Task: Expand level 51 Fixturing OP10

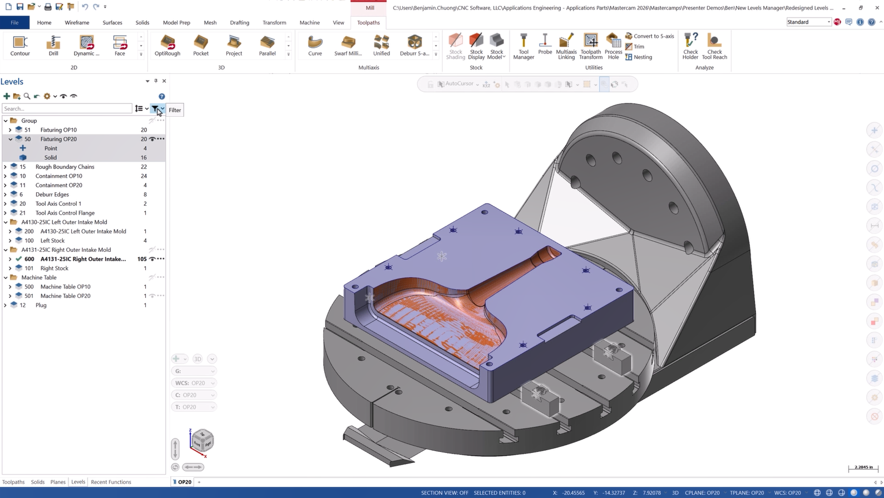Action: click(10, 130)
